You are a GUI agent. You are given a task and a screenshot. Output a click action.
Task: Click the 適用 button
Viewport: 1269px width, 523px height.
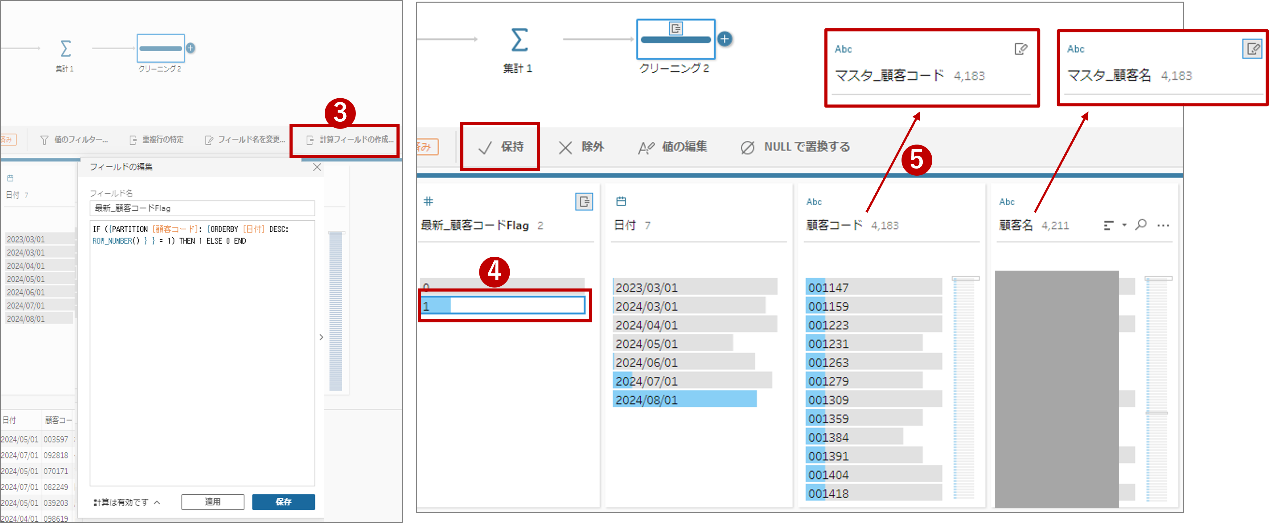coord(213,502)
